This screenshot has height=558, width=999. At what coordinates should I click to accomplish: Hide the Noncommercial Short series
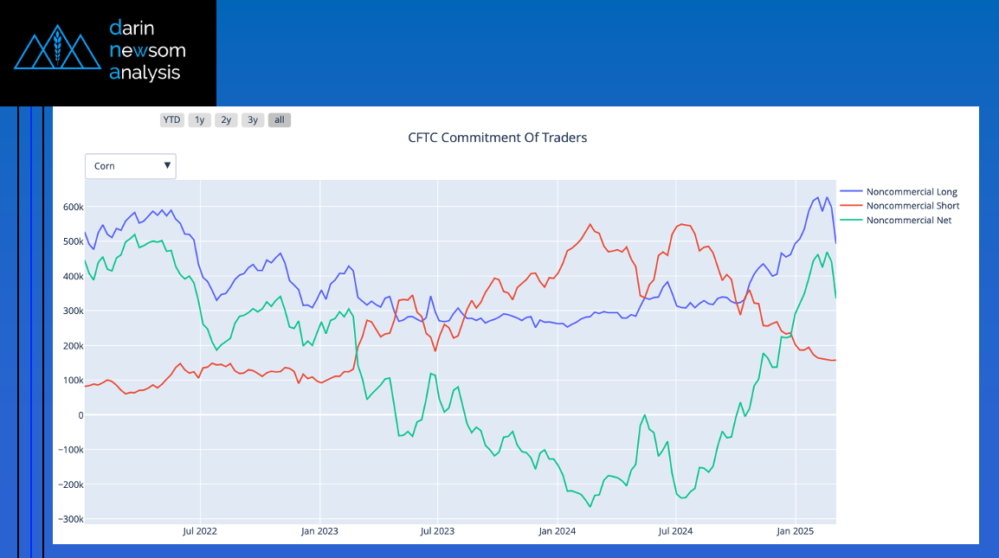[912, 206]
